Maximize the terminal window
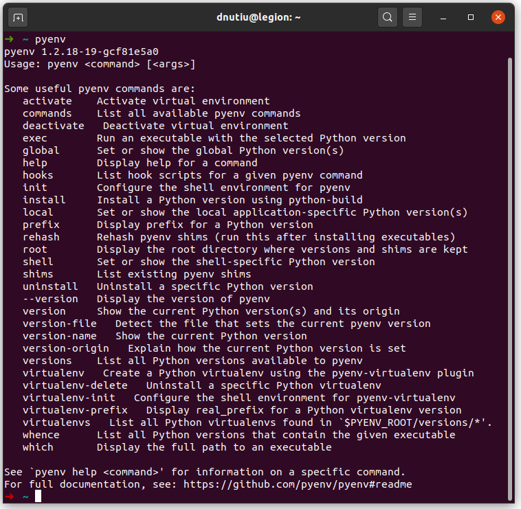Screen dimensions: 521x509 point(471,16)
